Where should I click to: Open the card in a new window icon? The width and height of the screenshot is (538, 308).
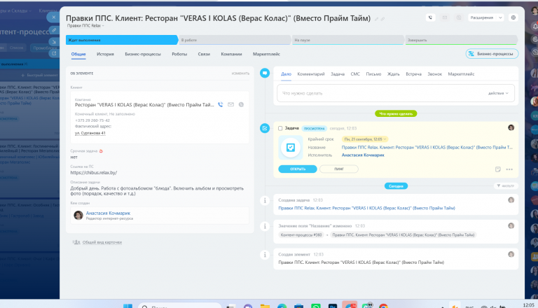click(x=54, y=53)
